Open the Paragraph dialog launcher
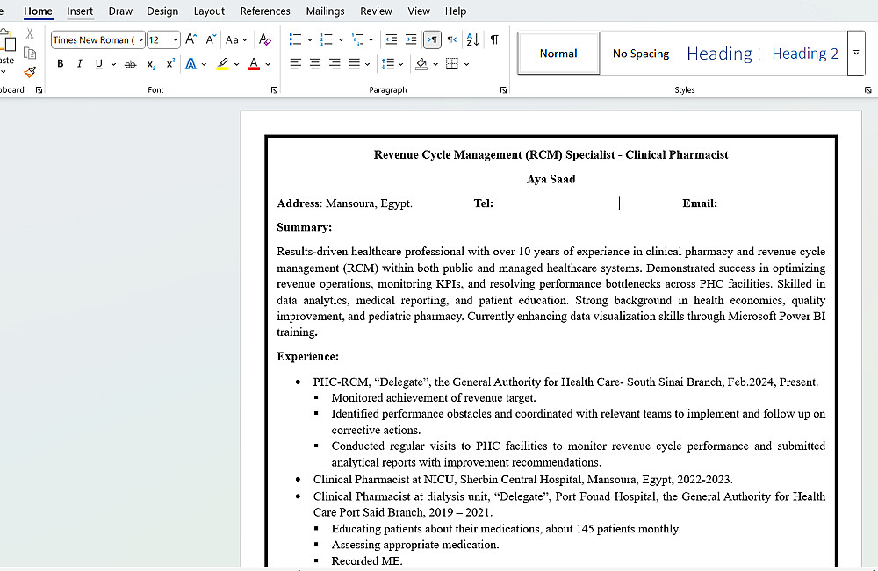Viewport: 878px width, 571px height. (x=503, y=90)
